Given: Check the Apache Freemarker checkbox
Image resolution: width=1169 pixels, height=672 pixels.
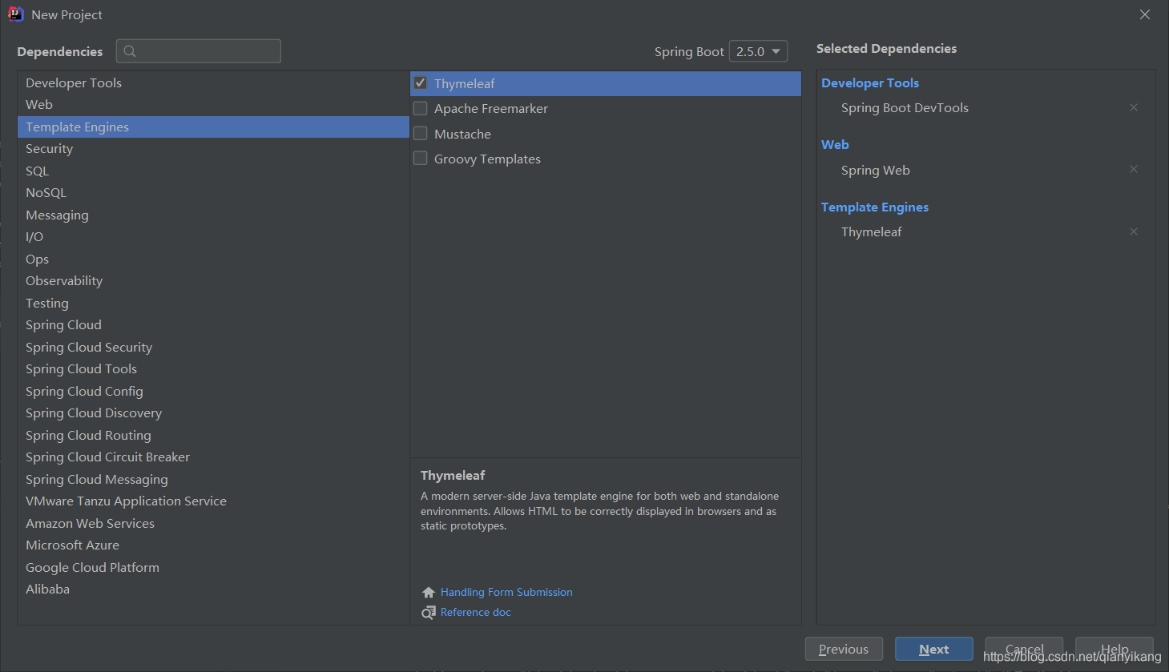Looking at the screenshot, I should [x=420, y=108].
